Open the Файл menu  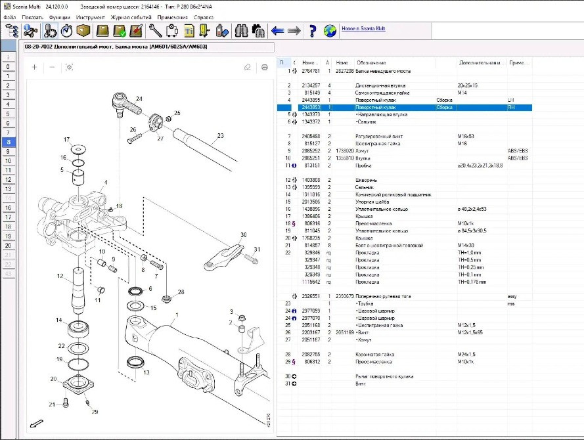[10, 17]
